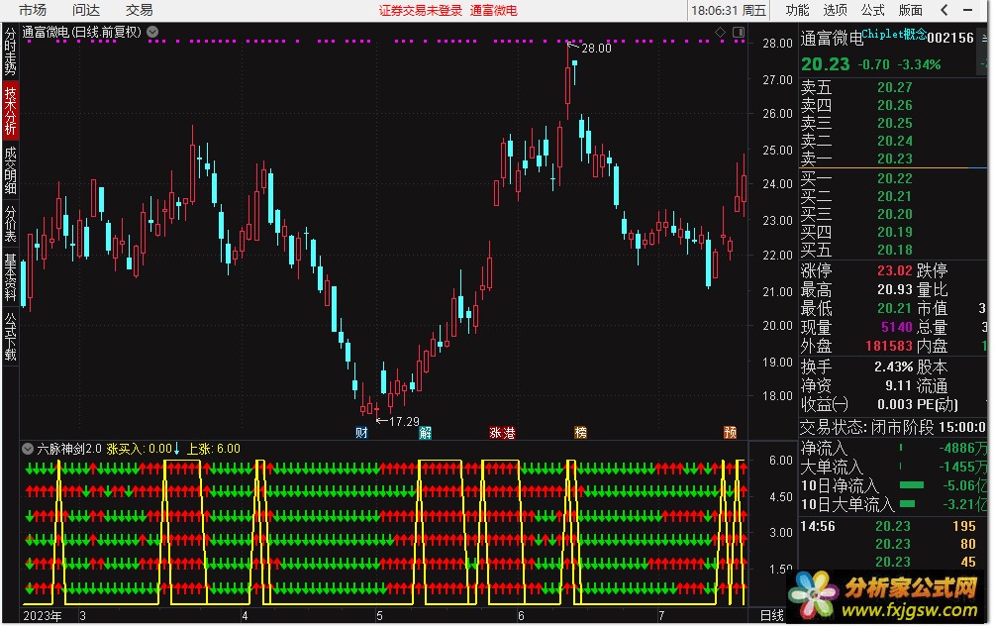Viewport: 994px width, 627px height.
Task: Open the 问达 menu
Action: 85,10
